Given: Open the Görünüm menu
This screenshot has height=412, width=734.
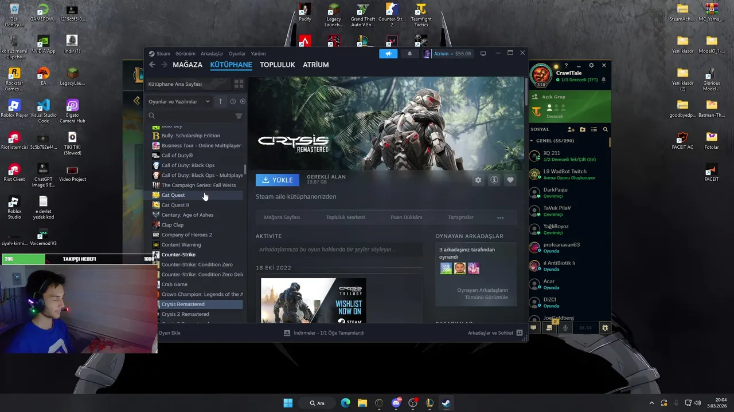Looking at the screenshot, I should click(185, 54).
